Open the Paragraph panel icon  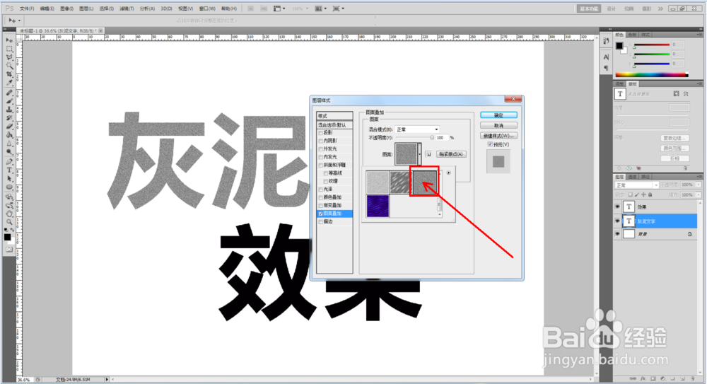coord(606,68)
